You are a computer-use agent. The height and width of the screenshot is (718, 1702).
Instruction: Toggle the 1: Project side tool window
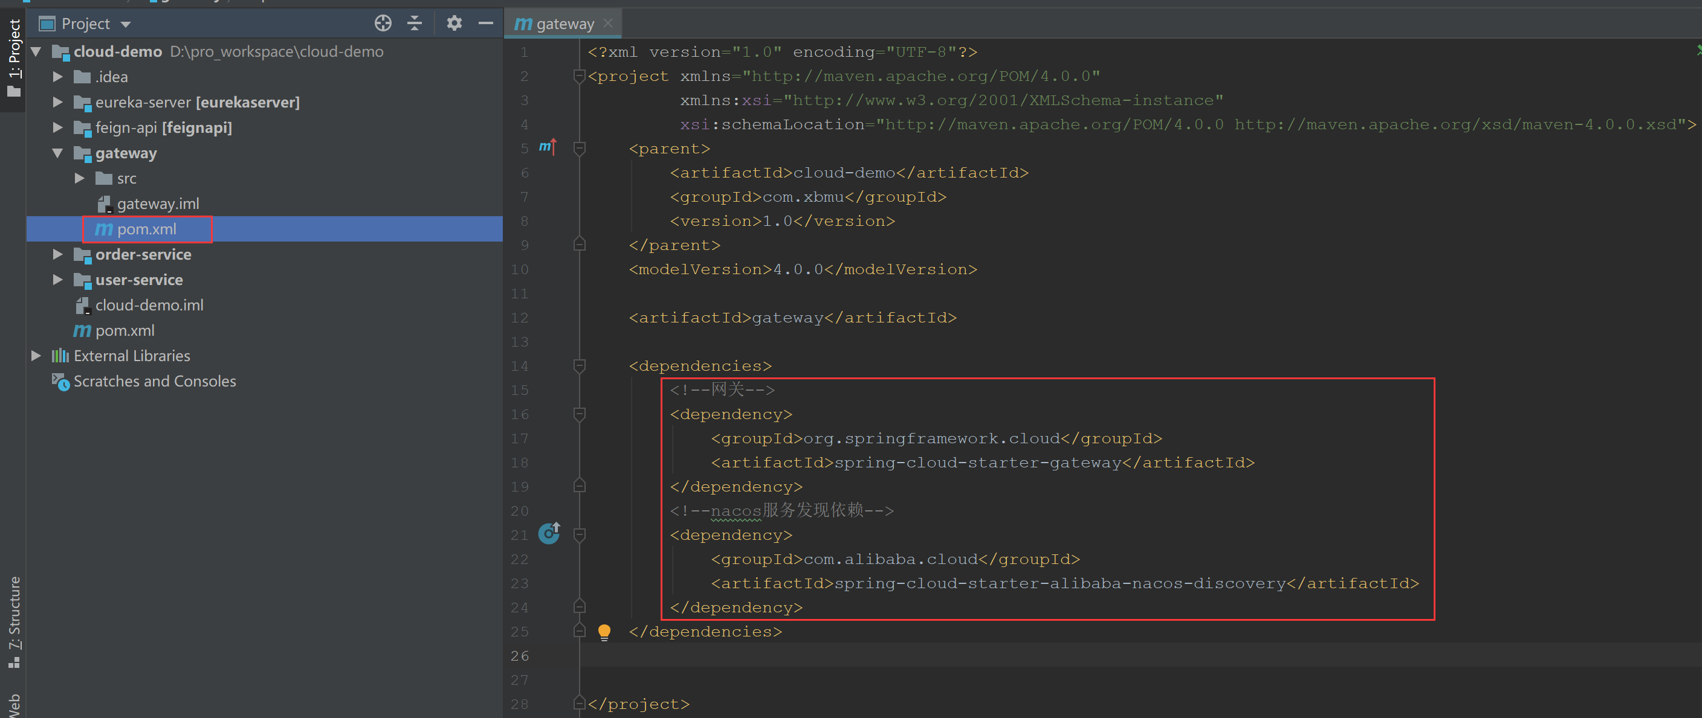(14, 58)
